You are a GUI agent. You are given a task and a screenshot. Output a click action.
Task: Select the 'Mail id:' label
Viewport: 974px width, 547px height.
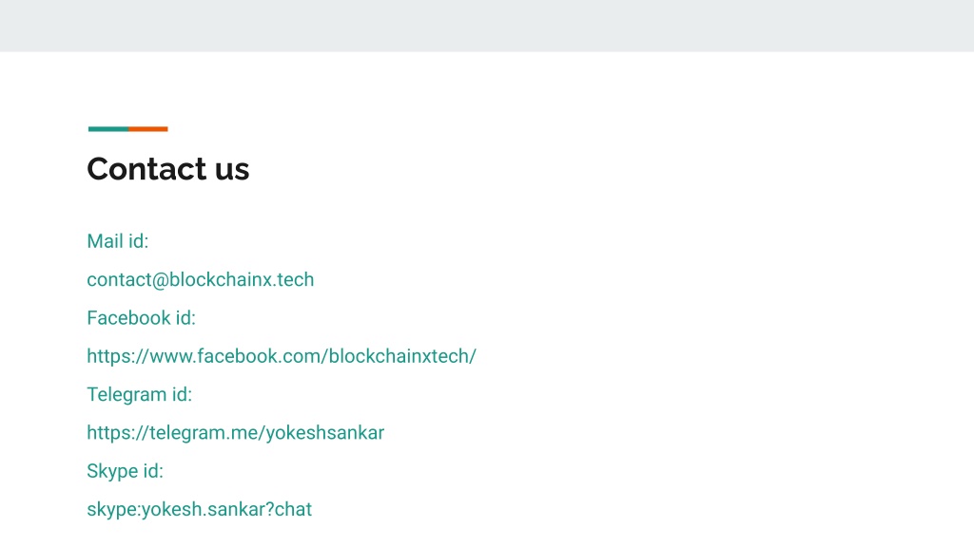click(117, 241)
